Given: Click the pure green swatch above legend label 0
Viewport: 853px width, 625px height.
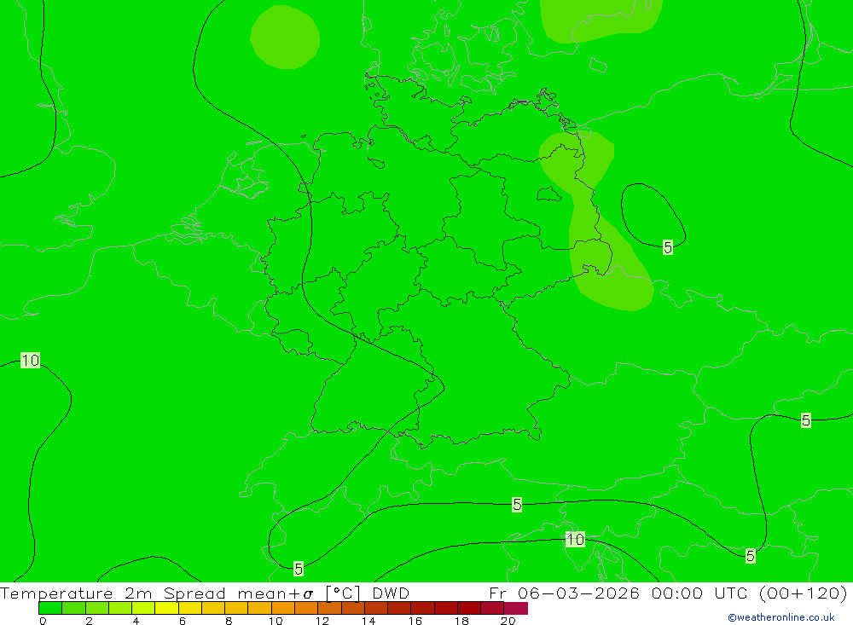Looking at the screenshot, I should tap(50, 608).
